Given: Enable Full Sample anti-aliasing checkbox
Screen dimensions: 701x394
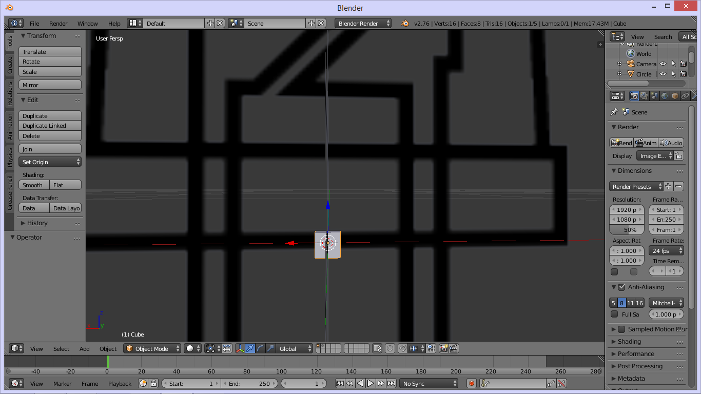Looking at the screenshot, I should click(x=614, y=314).
